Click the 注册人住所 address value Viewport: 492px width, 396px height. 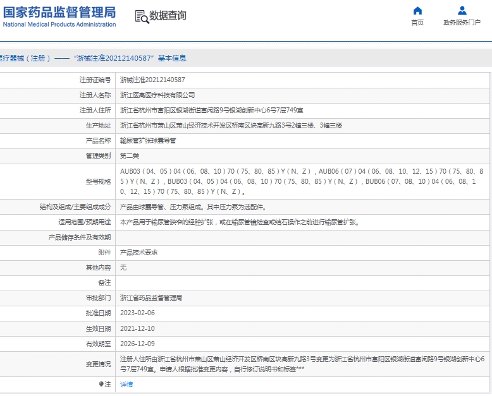coord(212,111)
